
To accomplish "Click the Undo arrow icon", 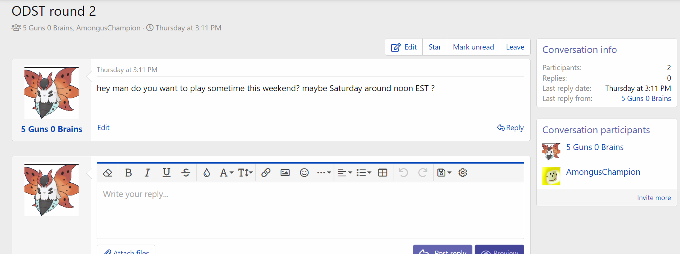I will [403, 173].
